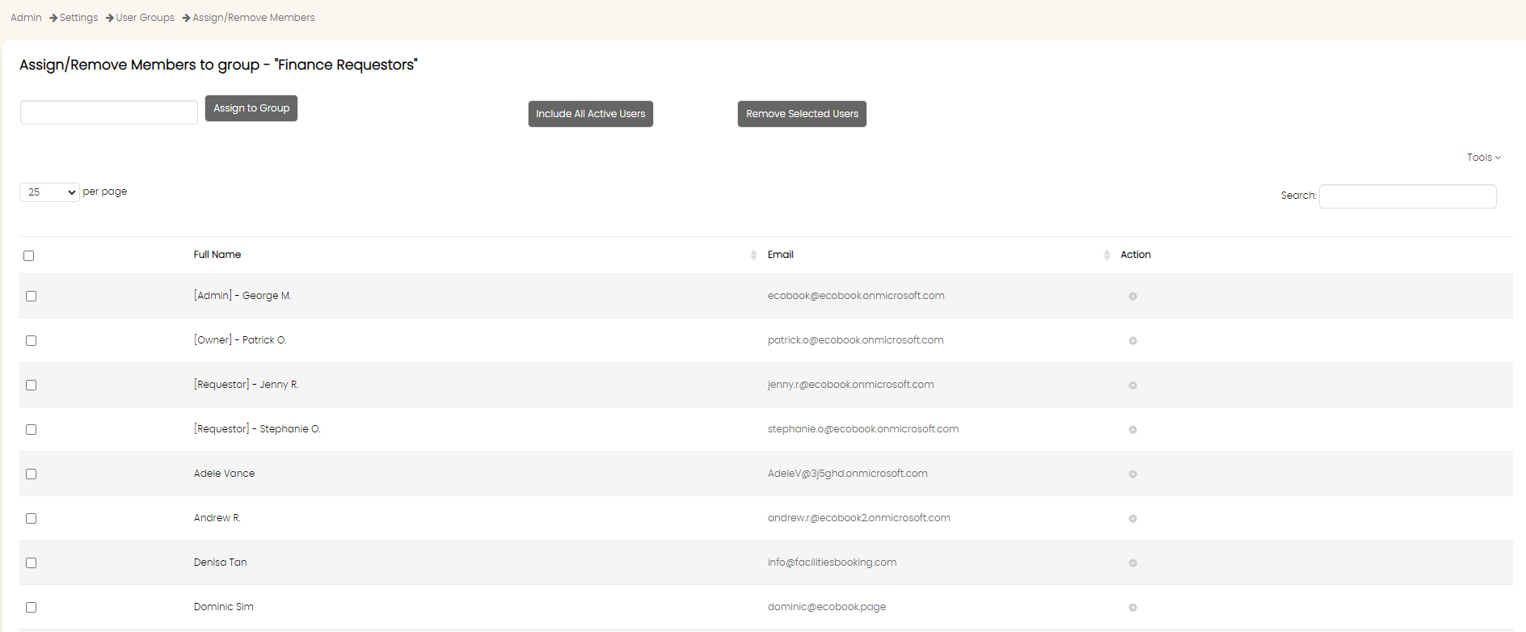The height and width of the screenshot is (632, 1526).
Task: Sort by Email column arrows
Action: point(1107,255)
